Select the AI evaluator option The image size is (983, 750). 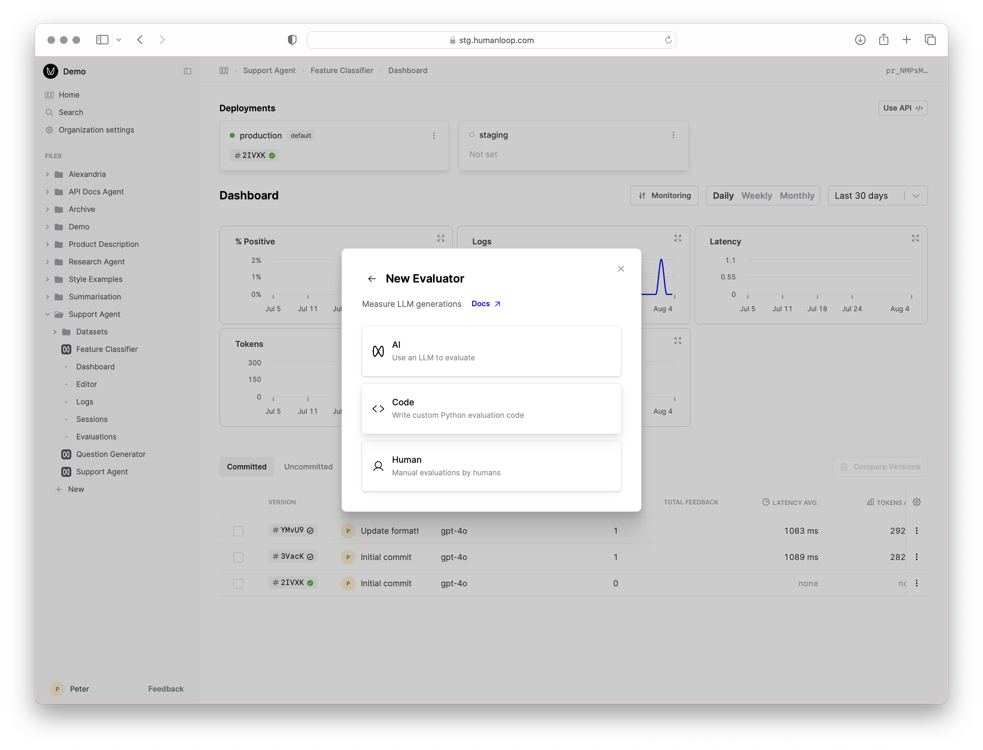tap(491, 351)
